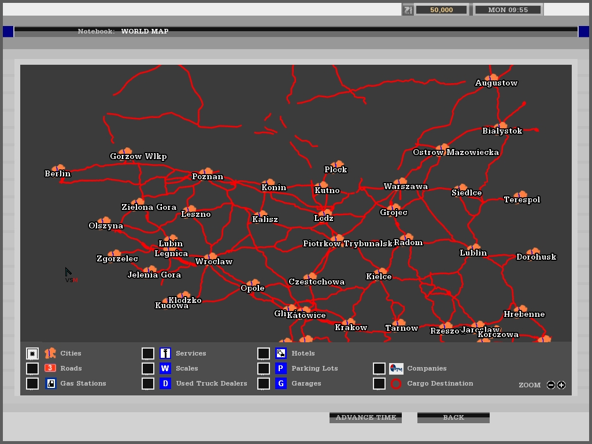
Task: Click the red Cargo Destination circle icon
Action: (396, 383)
